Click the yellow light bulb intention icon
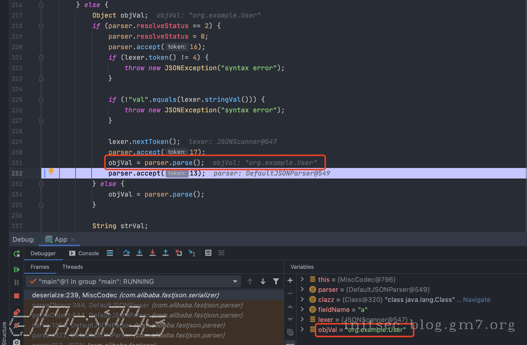 click(x=51, y=171)
